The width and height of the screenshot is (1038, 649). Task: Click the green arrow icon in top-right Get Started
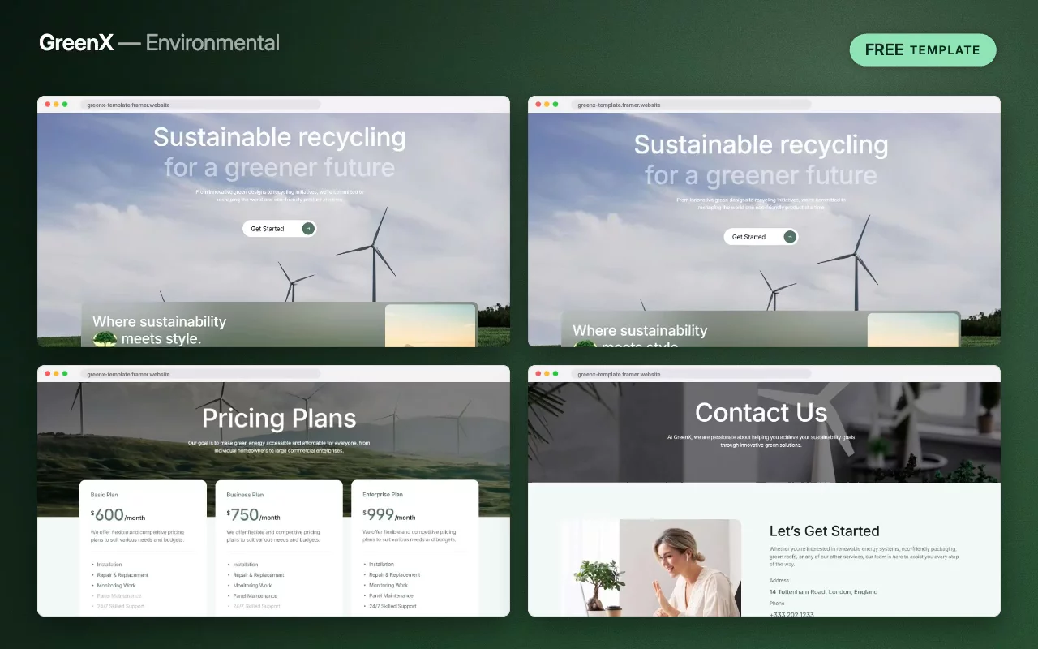[x=790, y=237]
